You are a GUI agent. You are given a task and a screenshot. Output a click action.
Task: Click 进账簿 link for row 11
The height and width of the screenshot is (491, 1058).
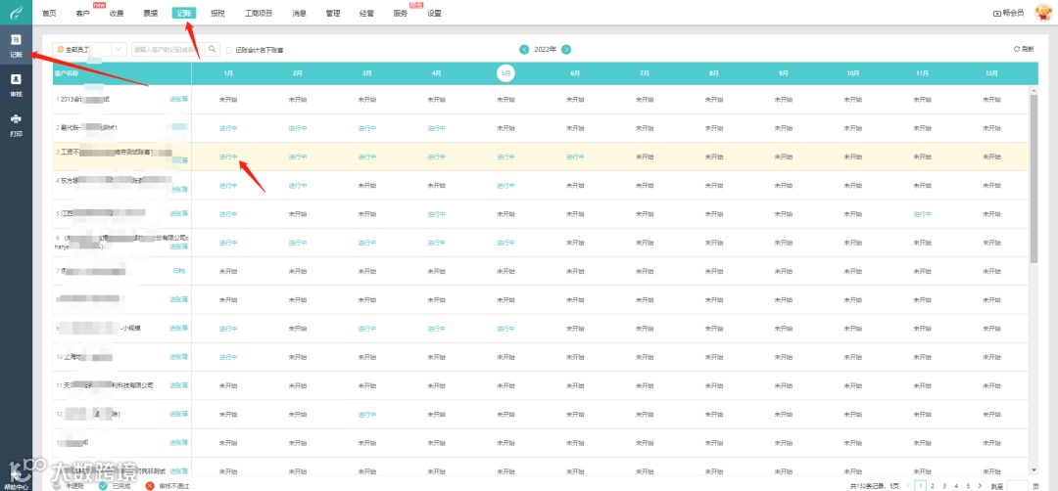coord(179,385)
